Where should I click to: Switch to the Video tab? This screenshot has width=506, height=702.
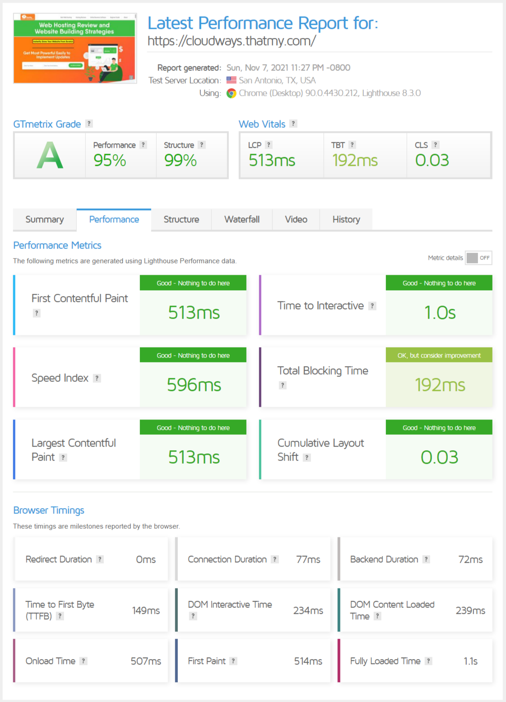(x=296, y=219)
